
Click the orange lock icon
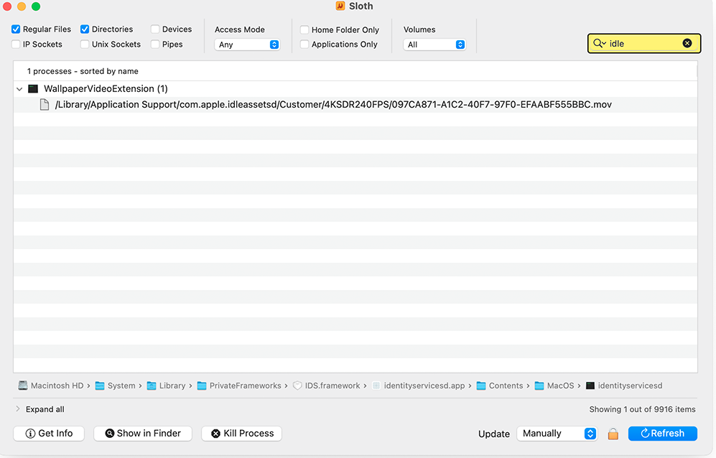pyautogui.click(x=613, y=434)
